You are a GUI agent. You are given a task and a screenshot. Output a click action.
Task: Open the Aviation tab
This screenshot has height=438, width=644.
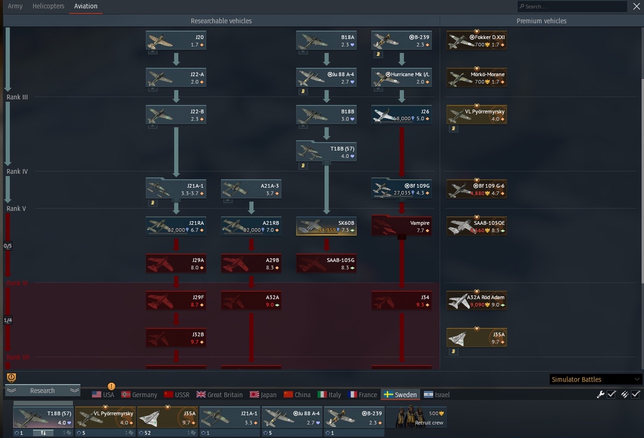click(86, 6)
